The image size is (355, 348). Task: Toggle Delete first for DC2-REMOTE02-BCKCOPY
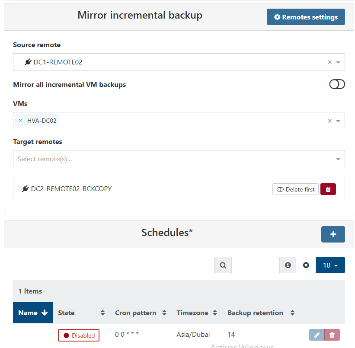295,189
